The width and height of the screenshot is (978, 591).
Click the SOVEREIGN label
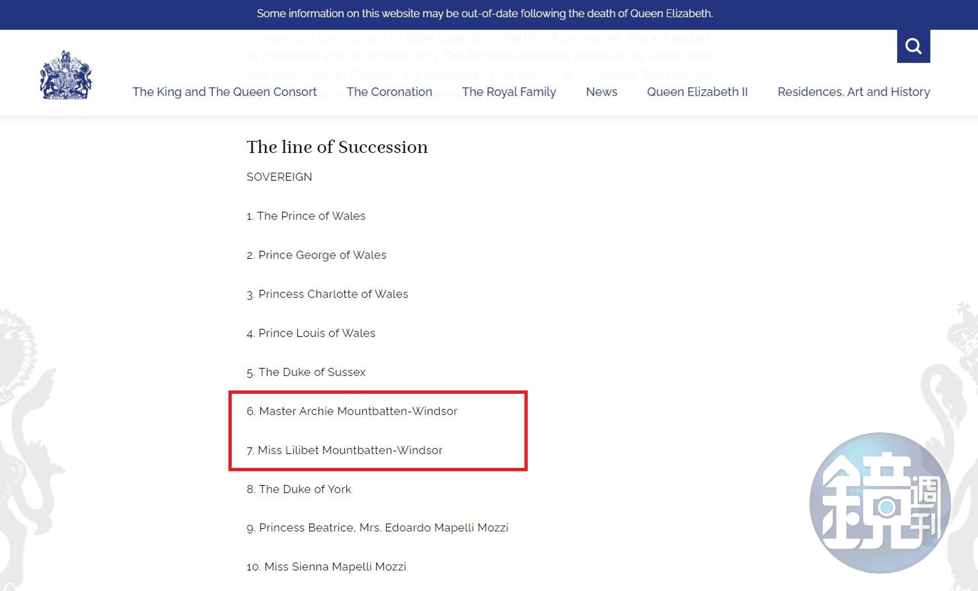coord(279,177)
